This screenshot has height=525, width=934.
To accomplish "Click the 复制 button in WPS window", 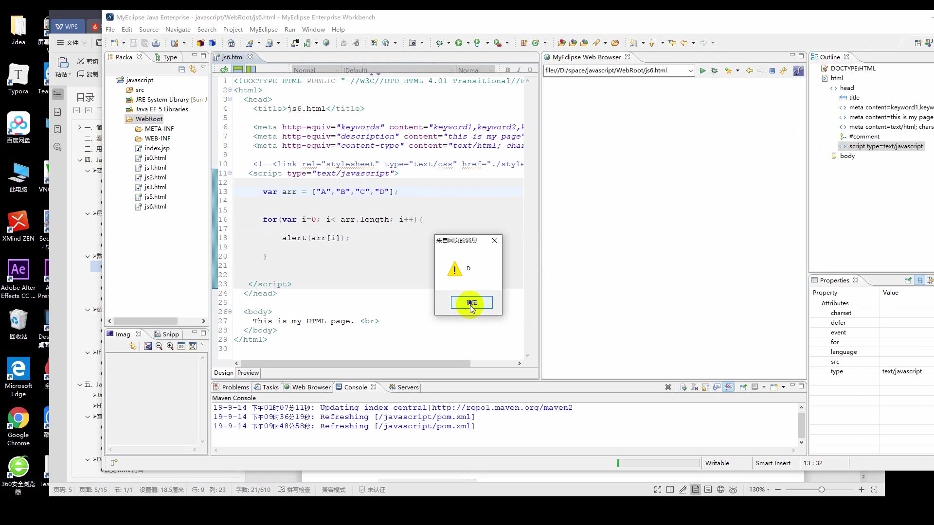I will point(88,74).
